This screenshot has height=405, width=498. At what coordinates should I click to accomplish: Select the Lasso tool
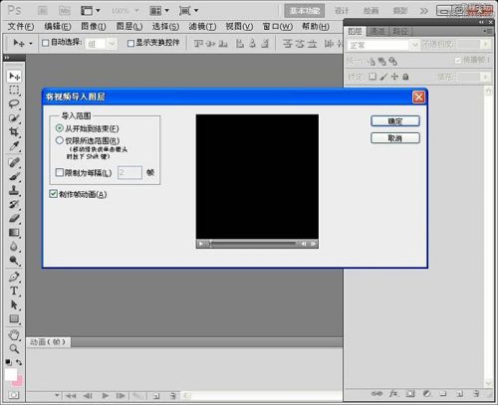coord(14,104)
